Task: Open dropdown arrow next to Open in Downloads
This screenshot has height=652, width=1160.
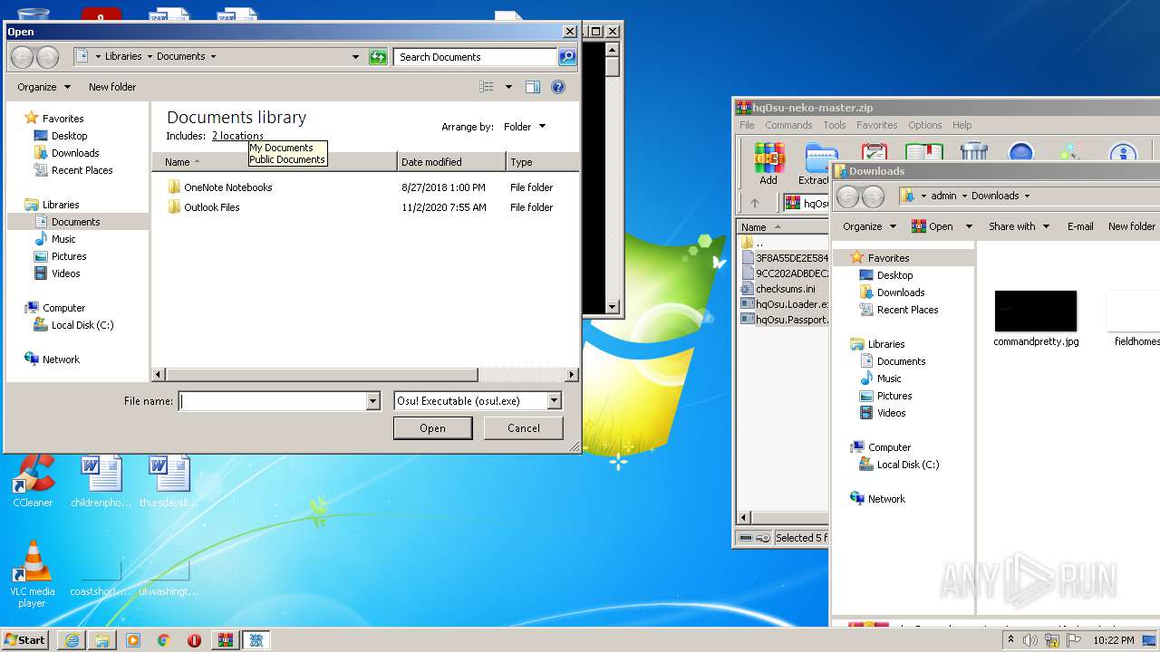Action: pos(969,226)
